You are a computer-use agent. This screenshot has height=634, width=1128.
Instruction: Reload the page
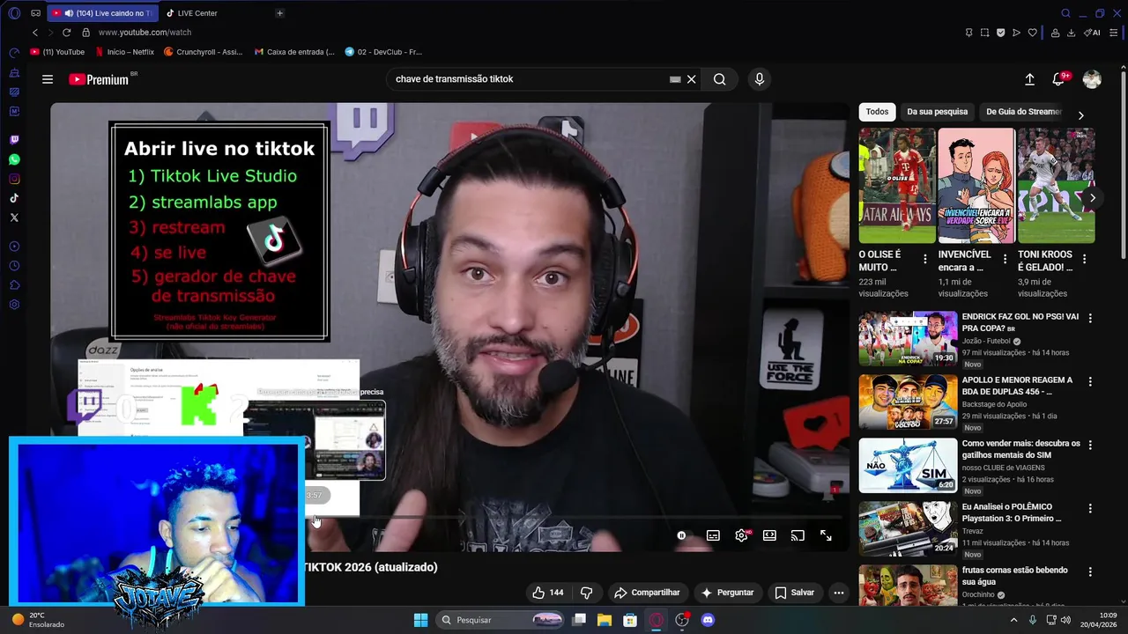66,33
